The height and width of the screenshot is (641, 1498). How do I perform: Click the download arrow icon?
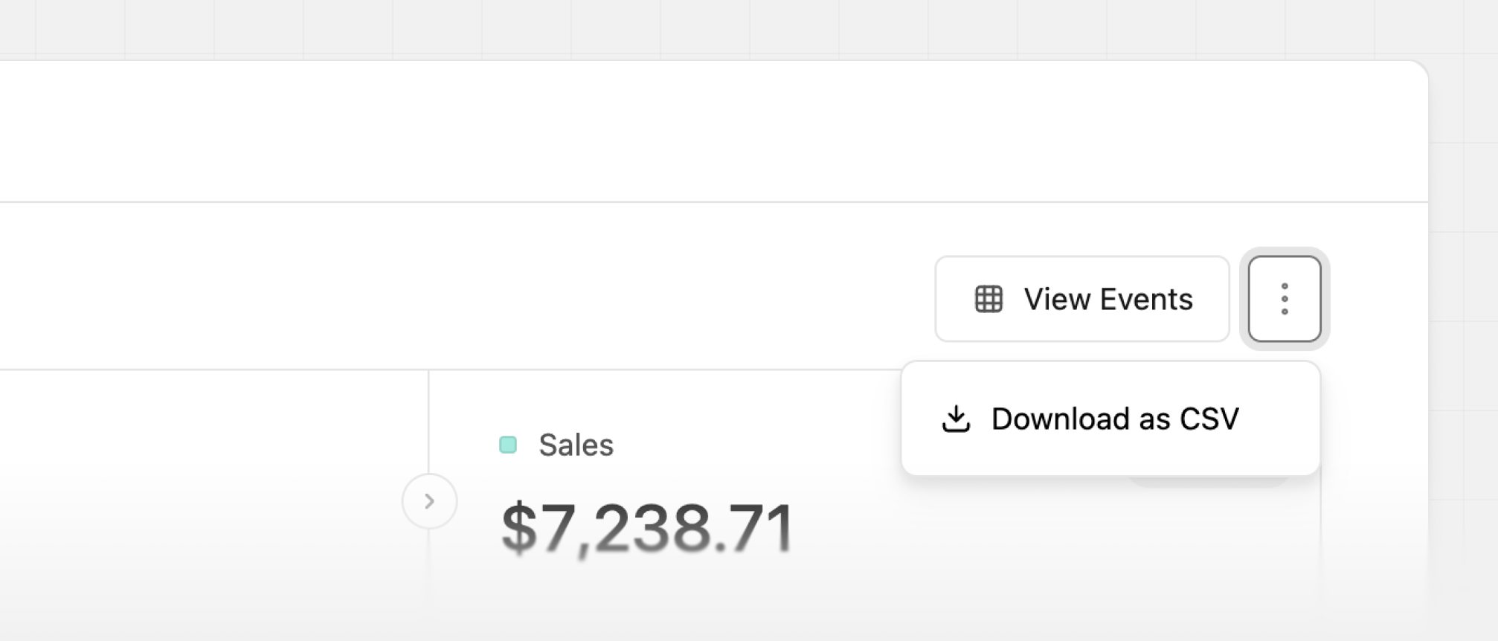point(956,419)
